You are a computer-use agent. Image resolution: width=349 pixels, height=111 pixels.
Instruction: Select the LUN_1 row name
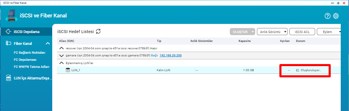tap(76, 70)
